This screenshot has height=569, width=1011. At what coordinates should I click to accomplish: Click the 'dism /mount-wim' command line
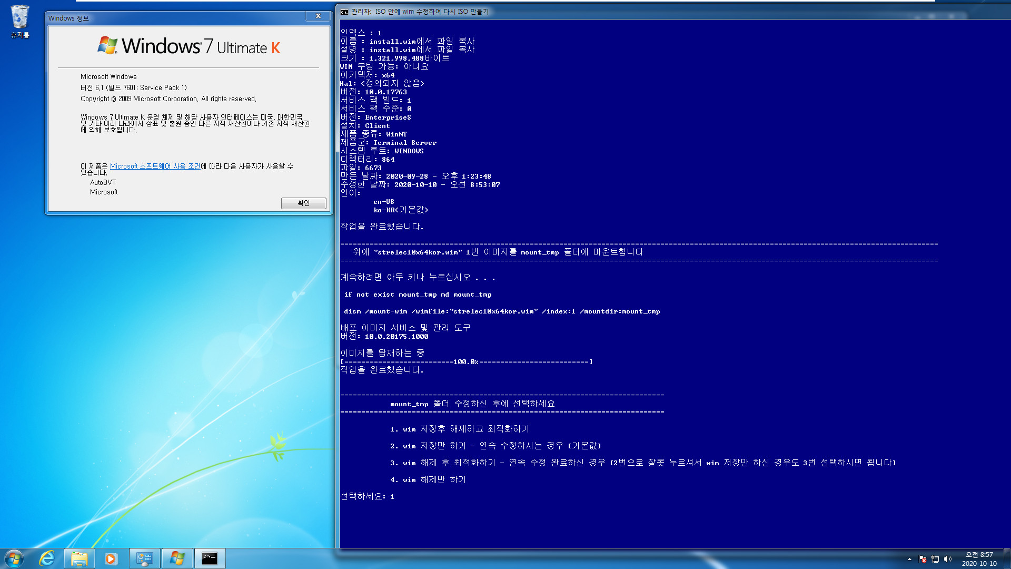pyautogui.click(x=502, y=311)
